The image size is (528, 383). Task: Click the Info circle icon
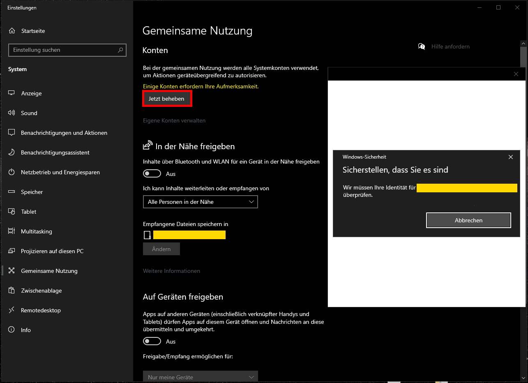12,330
